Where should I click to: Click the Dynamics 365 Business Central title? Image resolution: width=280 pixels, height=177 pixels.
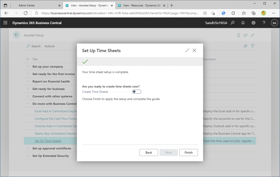(37, 23)
